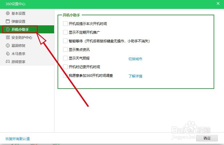Close the 360设置中心 window

(x=218, y=3)
